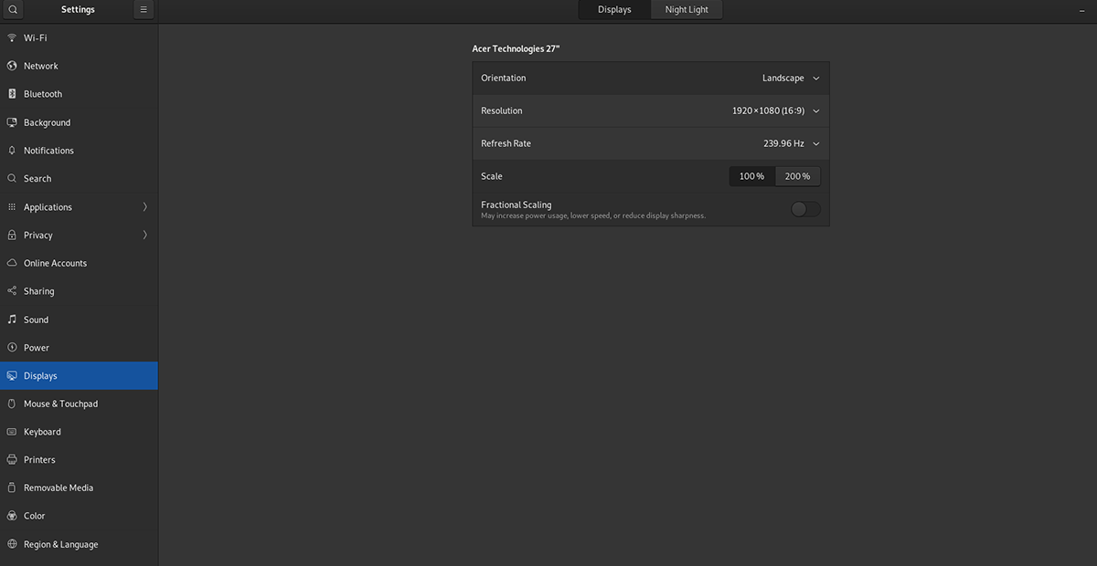The height and width of the screenshot is (566, 1097).
Task: Open the Orientation Landscape dropdown
Action: 791,79
